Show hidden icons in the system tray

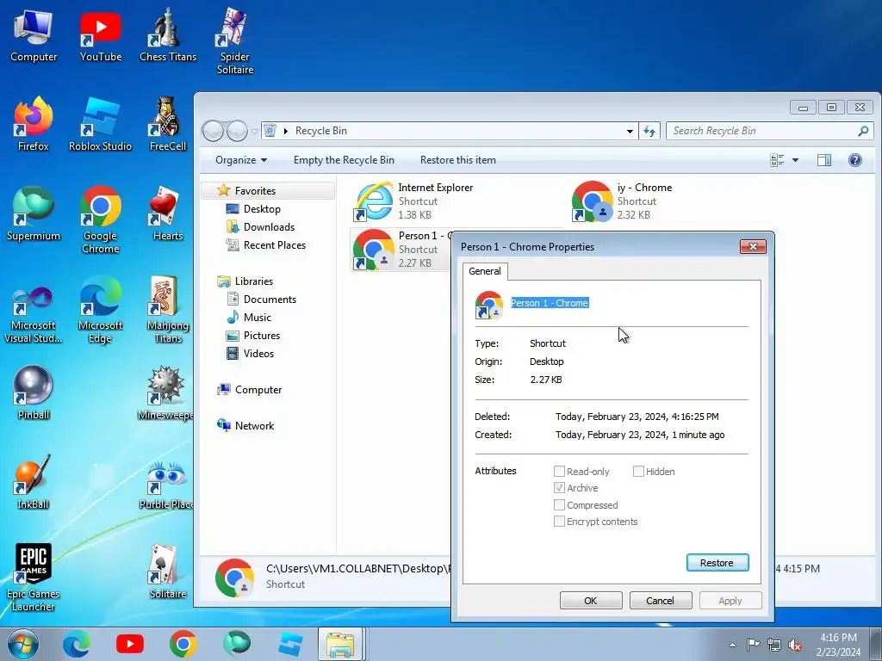[x=732, y=645]
